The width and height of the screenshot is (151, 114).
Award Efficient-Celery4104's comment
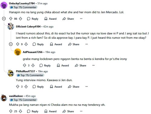[x=56, y=44]
